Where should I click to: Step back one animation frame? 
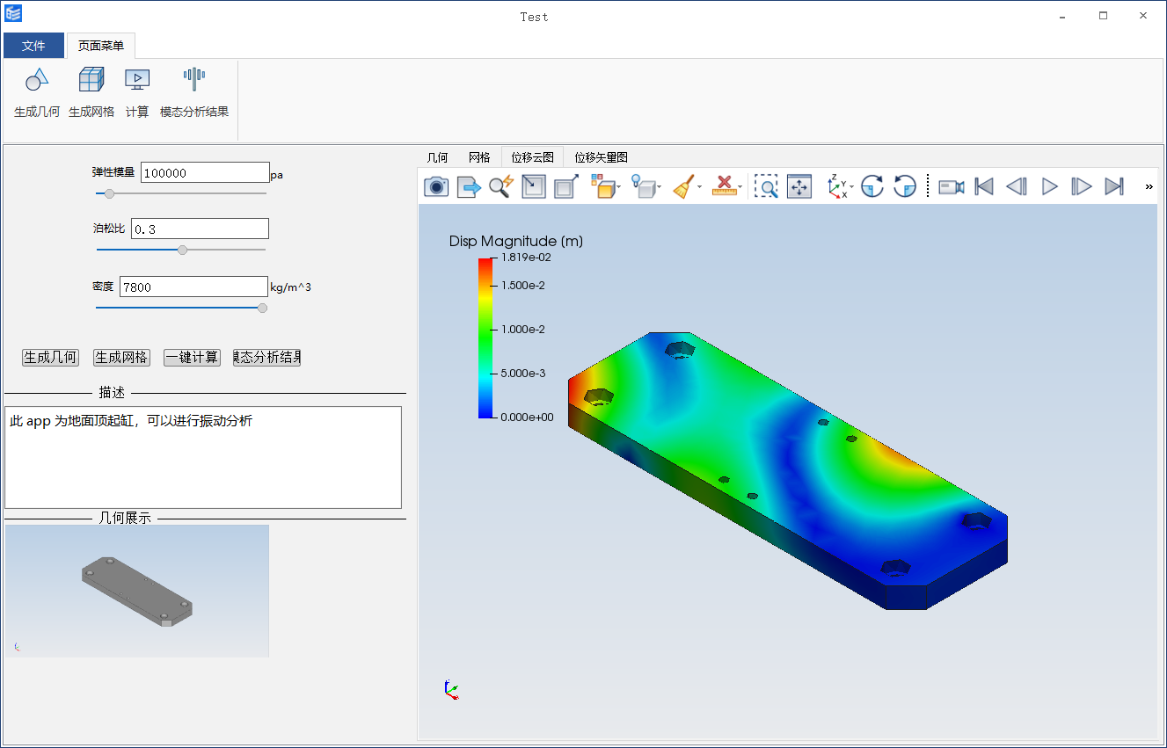[x=1017, y=186]
